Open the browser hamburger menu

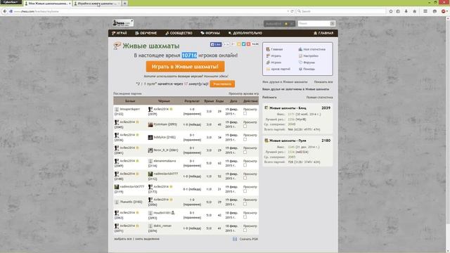click(425, 11)
